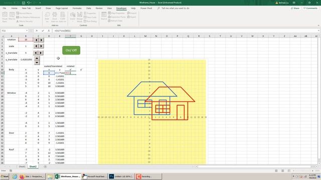
Task: Click Refresh Data in XML group
Action: pyautogui.click(x=115, y=20)
